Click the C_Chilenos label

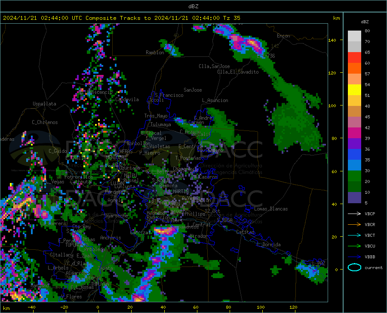tap(45, 122)
